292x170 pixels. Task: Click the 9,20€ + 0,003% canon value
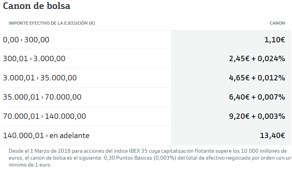pyautogui.click(x=257, y=117)
